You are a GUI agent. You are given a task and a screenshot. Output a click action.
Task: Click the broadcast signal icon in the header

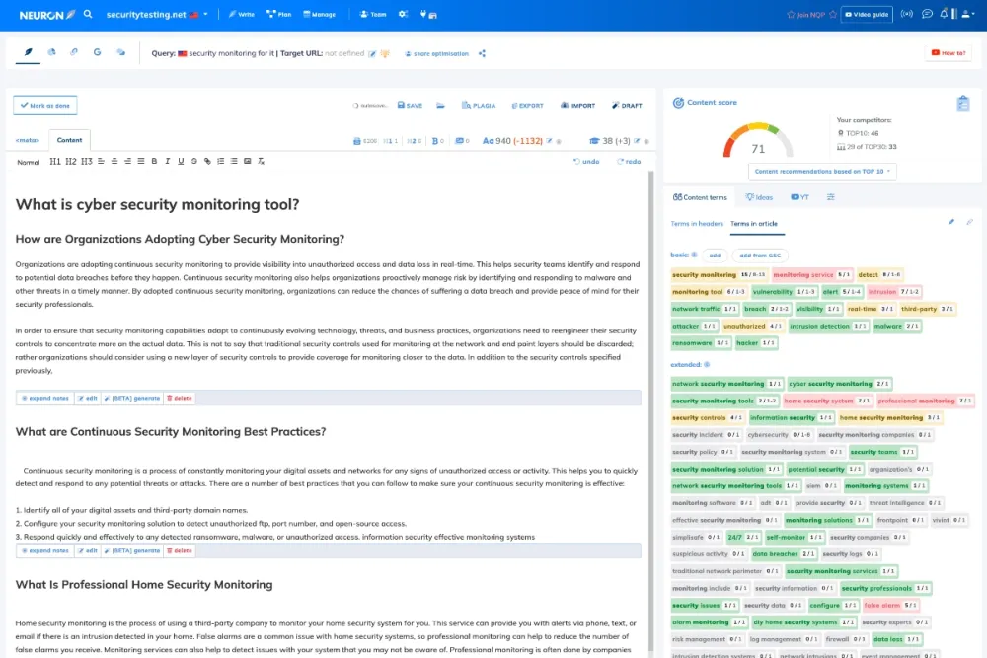(906, 14)
